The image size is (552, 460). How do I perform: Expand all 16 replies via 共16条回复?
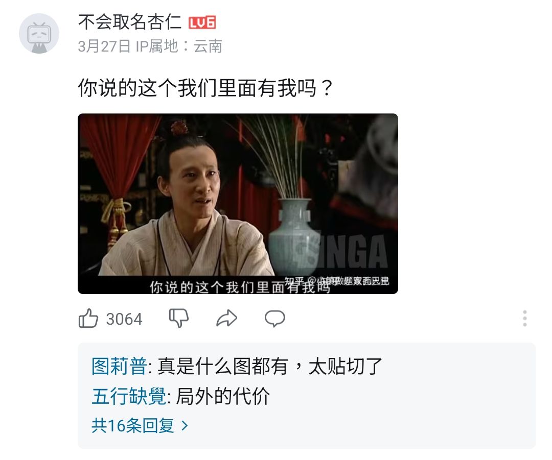point(140,425)
